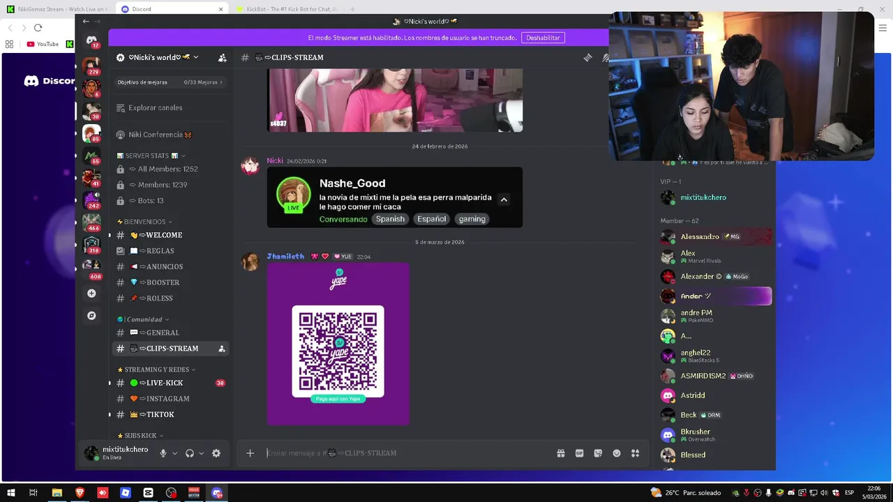Open File Explorer from taskbar
Image resolution: width=893 pixels, height=502 pixels.
[x=57, y=493]
